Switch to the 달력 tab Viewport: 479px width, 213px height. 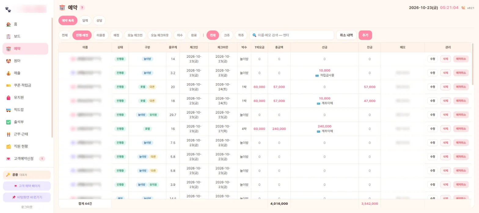[x=85, y=20]
